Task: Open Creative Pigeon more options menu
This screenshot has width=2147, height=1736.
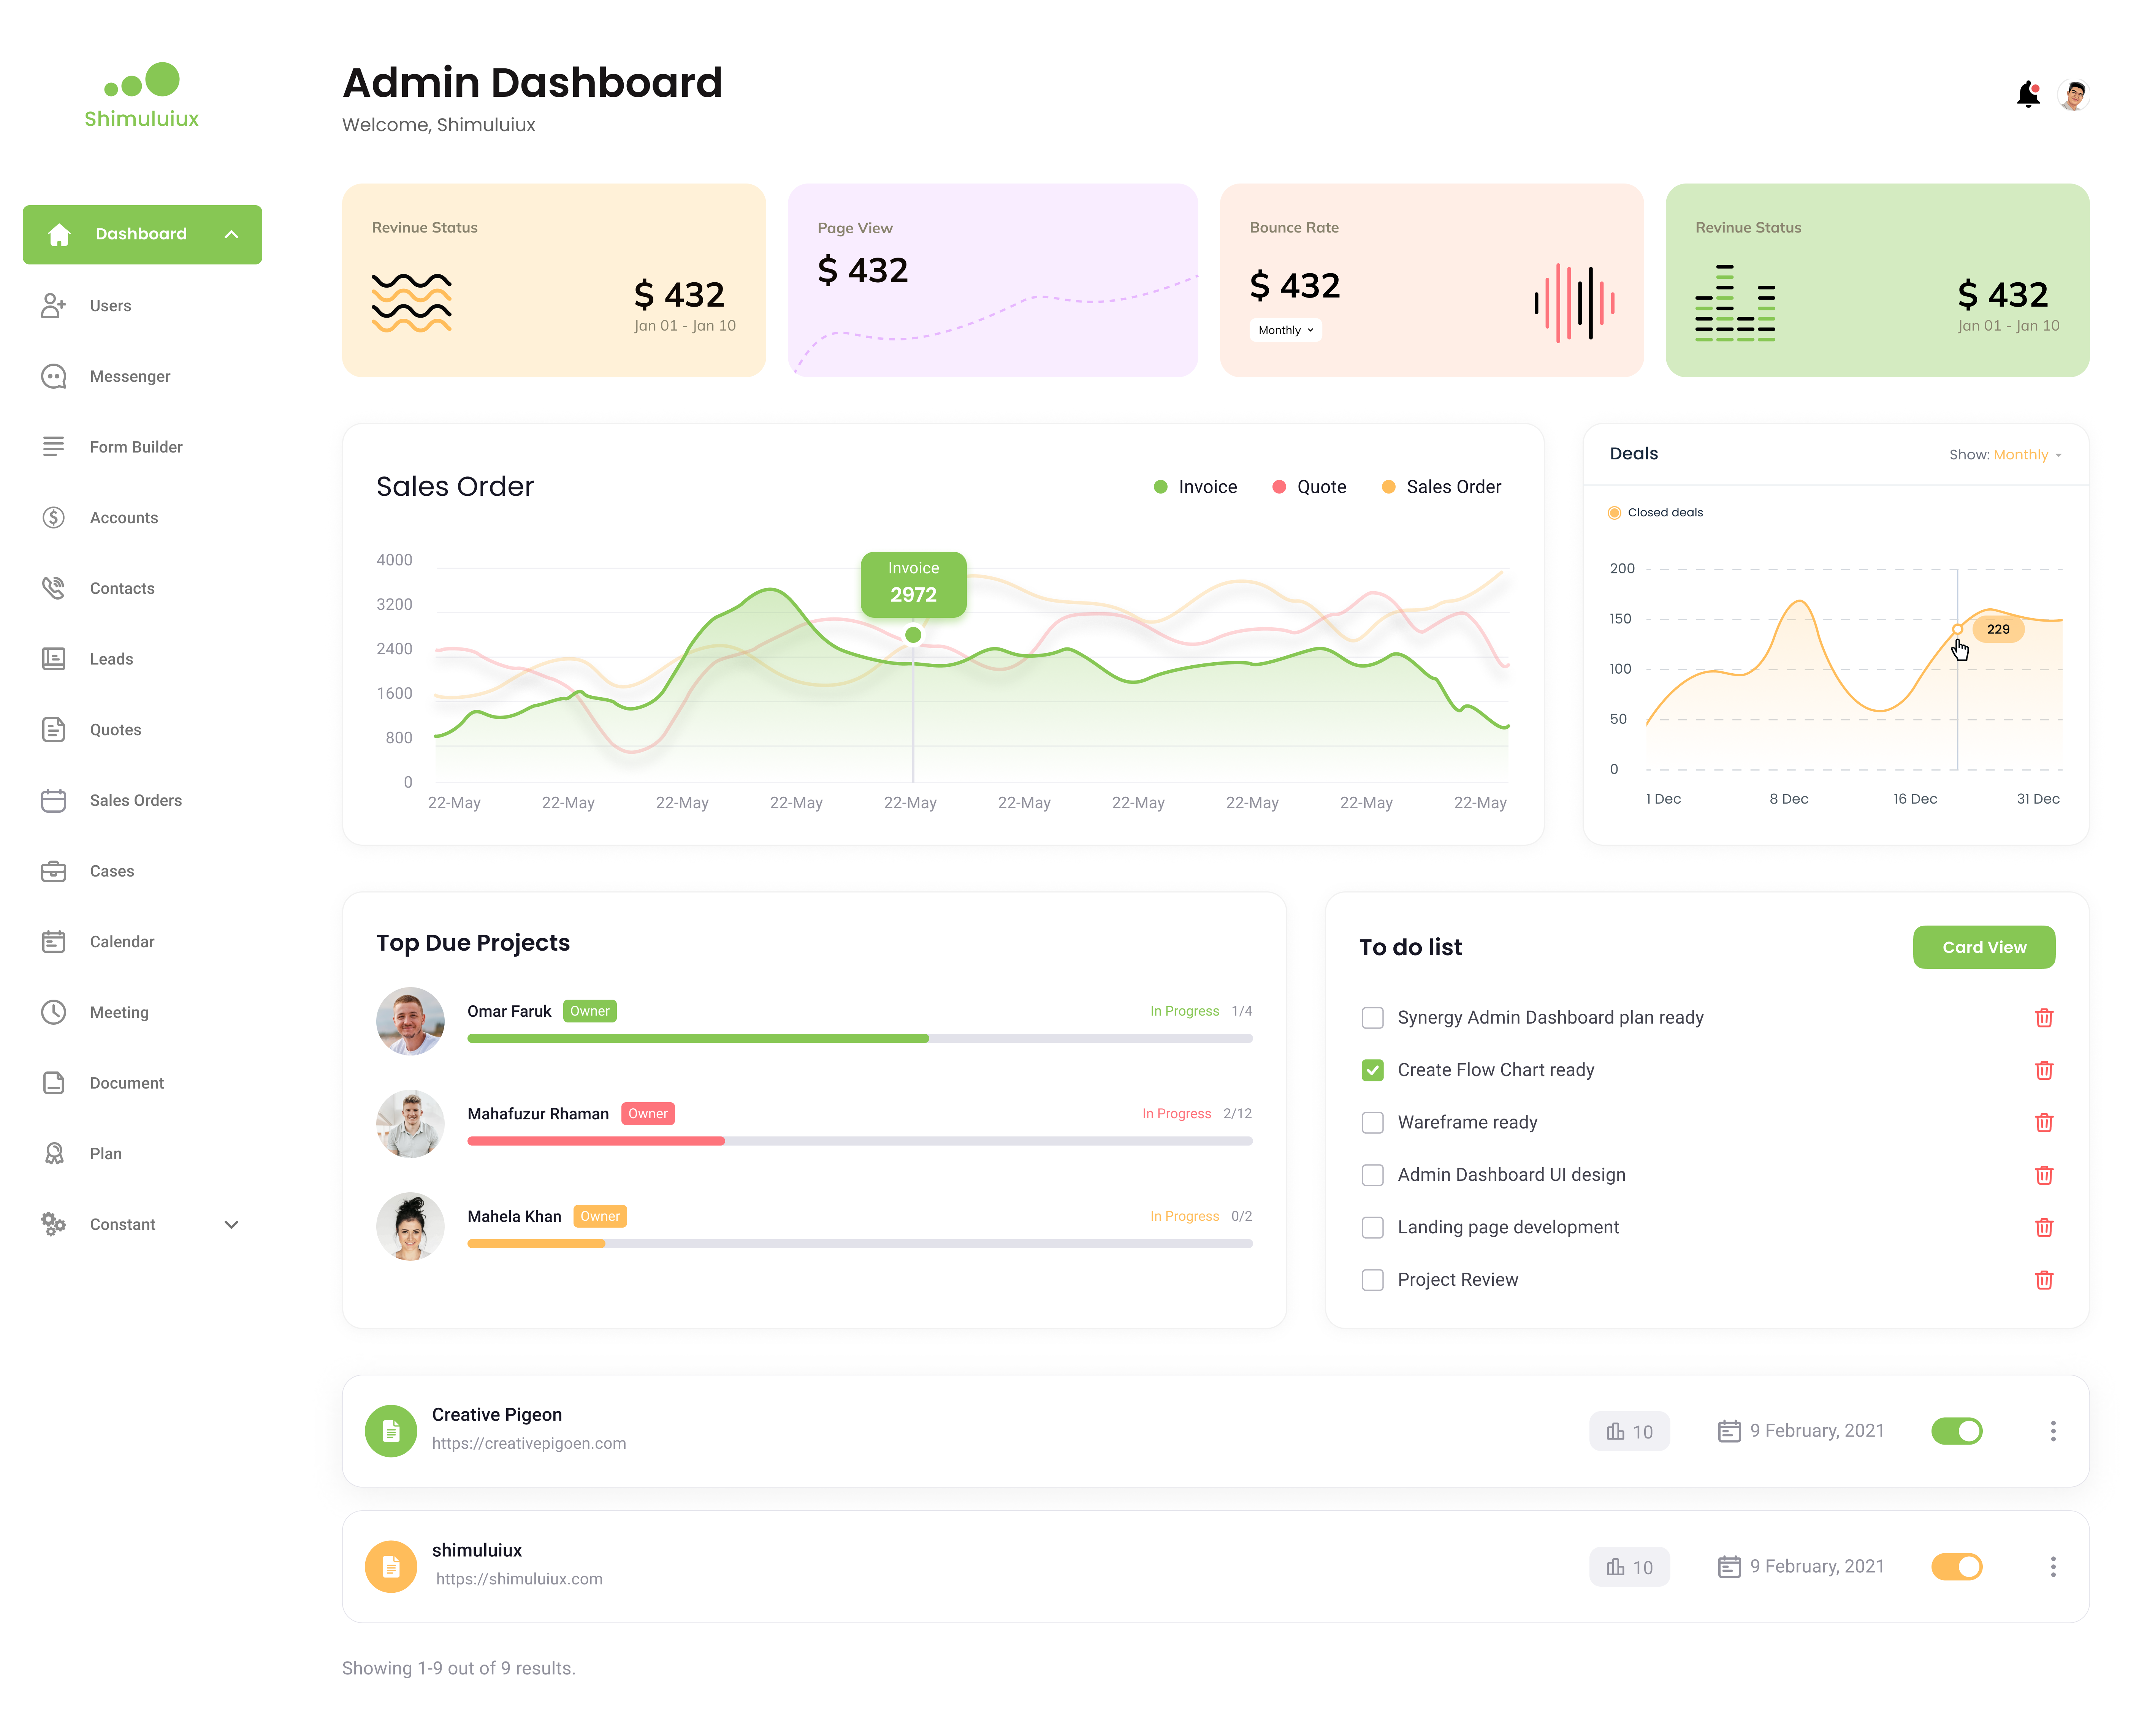Action: pos(2053,1431)
